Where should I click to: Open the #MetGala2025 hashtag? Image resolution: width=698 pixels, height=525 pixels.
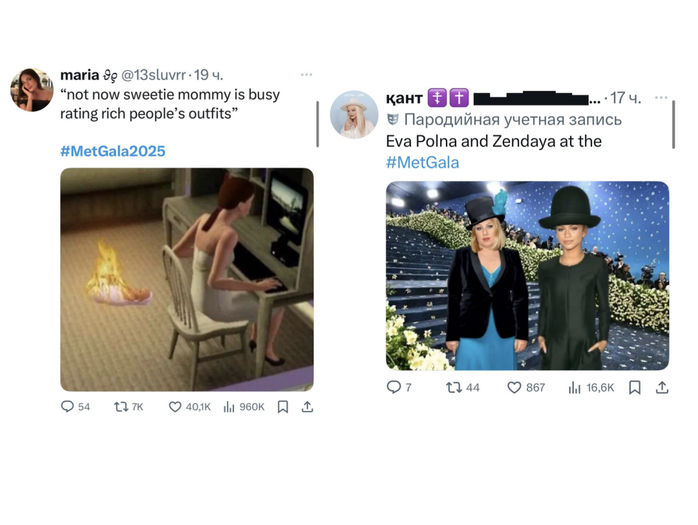tap(112, 151)
